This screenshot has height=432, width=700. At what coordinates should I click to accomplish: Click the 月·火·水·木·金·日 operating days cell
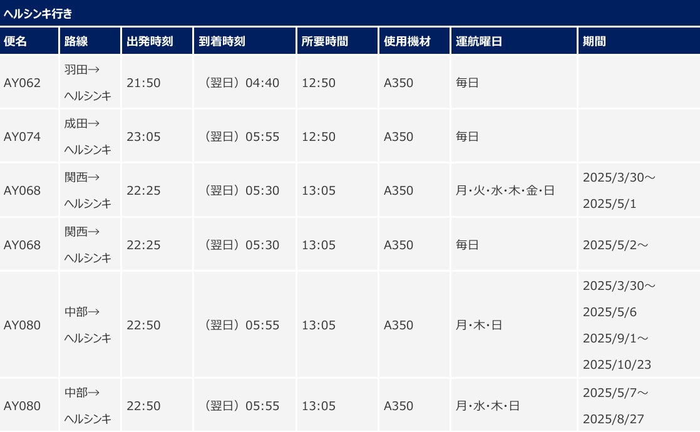click(505, 191)
